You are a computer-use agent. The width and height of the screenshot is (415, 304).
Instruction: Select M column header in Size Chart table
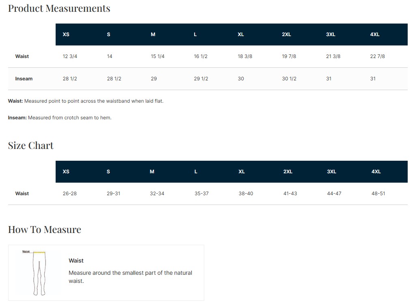pyautogui.click(x=152, y=172)
